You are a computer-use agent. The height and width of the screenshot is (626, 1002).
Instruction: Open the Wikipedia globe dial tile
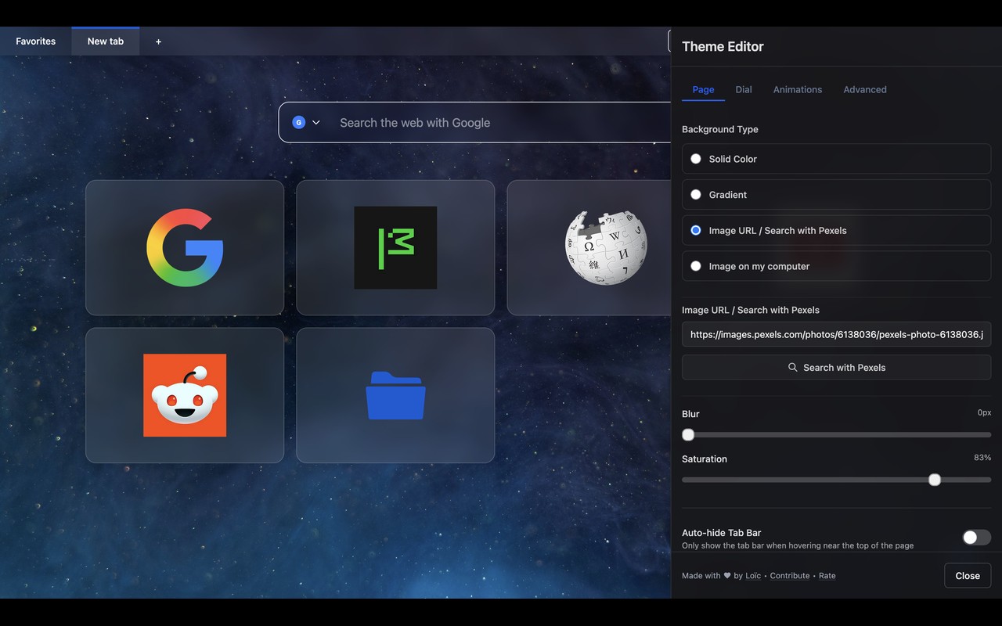pos(589,247)
